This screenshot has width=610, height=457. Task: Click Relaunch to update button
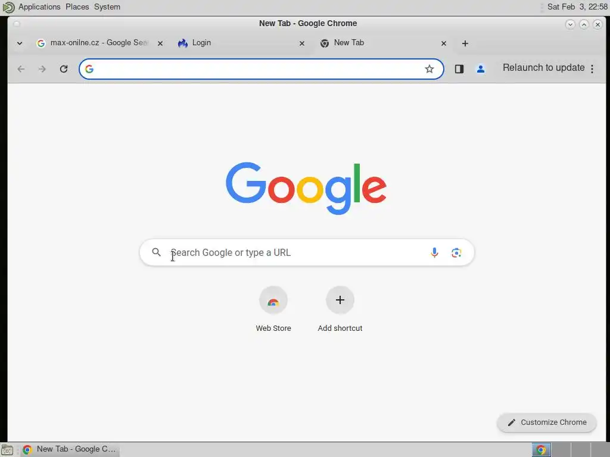(543, 68)
